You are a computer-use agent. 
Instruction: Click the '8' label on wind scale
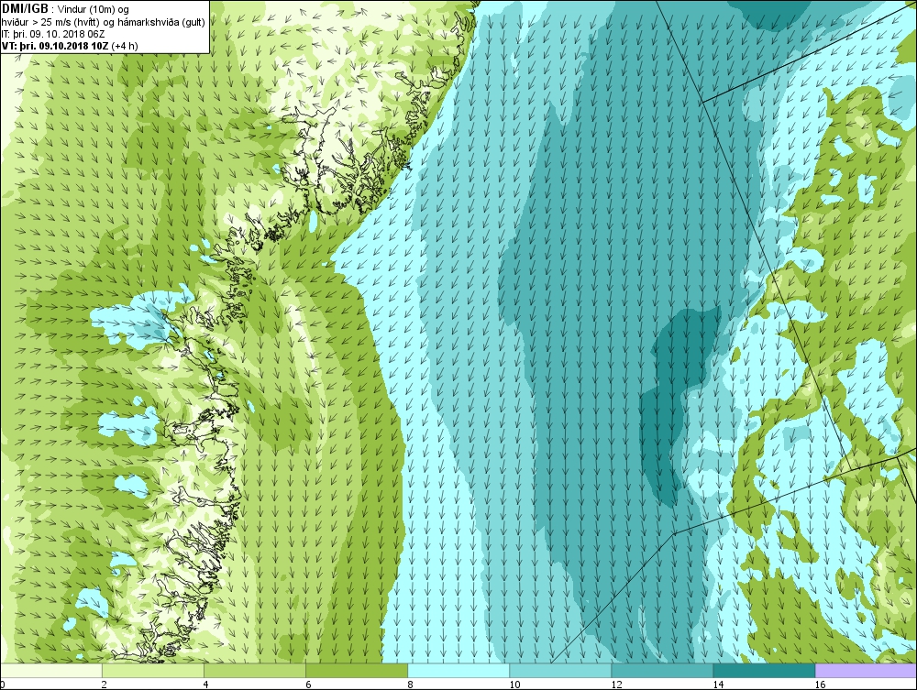pos(410,685)
